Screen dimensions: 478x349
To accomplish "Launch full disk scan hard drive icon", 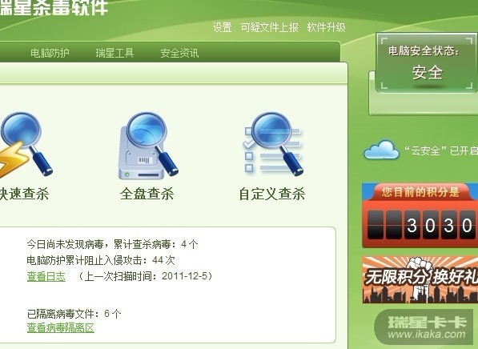I will [148, 146].
